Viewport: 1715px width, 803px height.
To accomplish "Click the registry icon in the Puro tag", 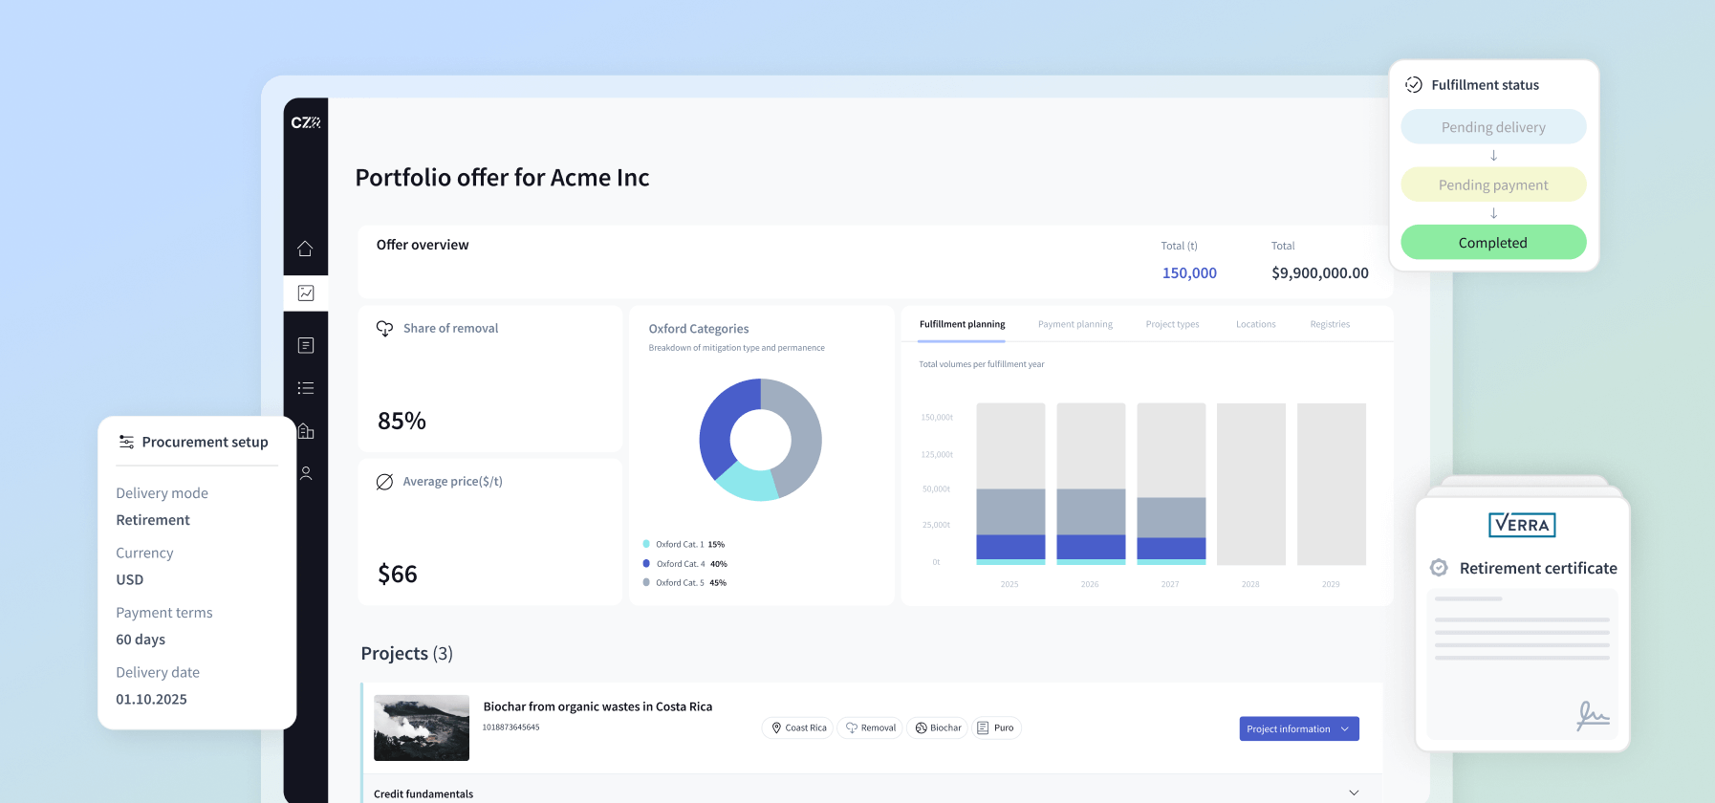I will tap(983, 728).
